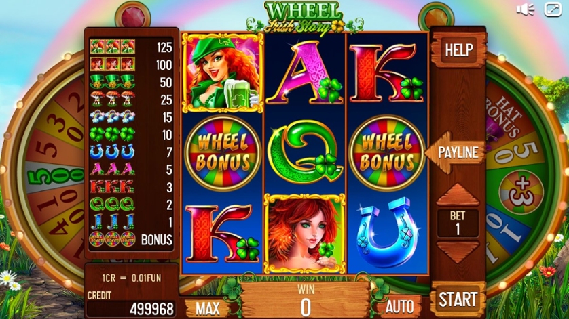Click the PAYLINE arrow sign
Viewport: 569px width, 319px height.
pyautogui.click(x=456, y=152)
